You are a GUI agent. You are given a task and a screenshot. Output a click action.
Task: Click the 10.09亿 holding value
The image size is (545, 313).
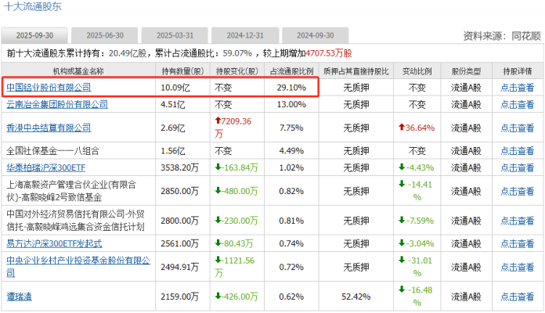coord(175,88)
